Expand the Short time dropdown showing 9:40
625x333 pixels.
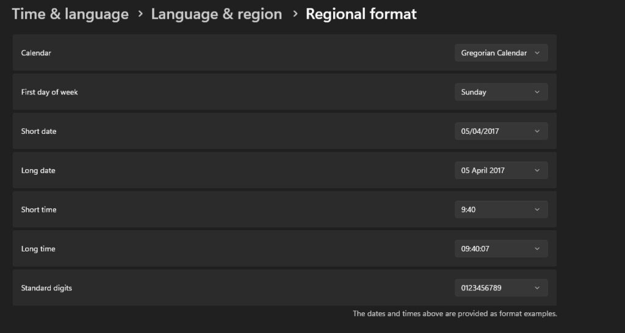pos(500,209)
